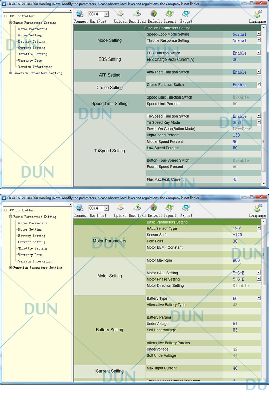The height and width of the screenshot is (393, 269).
Task: Click Import icon in Basic Parameters window
Action: coord(170,208)
